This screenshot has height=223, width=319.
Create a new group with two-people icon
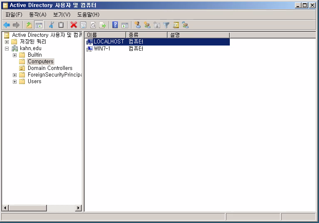tap(147, 25)
